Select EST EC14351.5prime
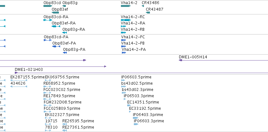268x132 pixels. (x=129, y=105)
